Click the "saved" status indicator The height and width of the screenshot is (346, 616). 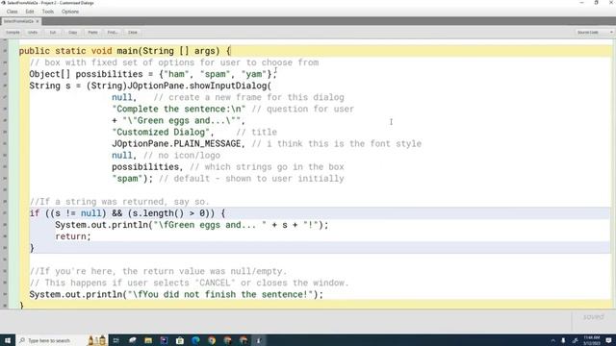pyautogui.click(x=594, y=316)
